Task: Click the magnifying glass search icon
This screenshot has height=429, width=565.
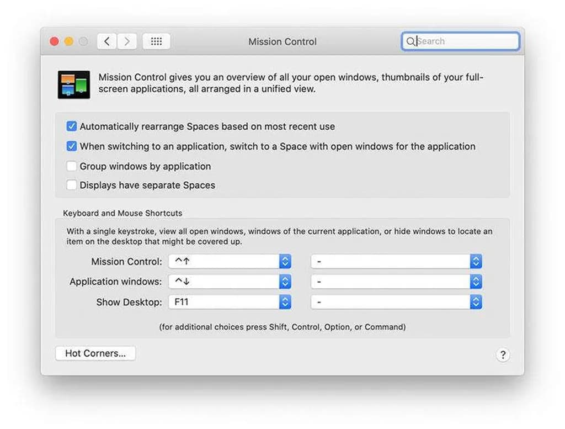Action: (x=410, y=41)
